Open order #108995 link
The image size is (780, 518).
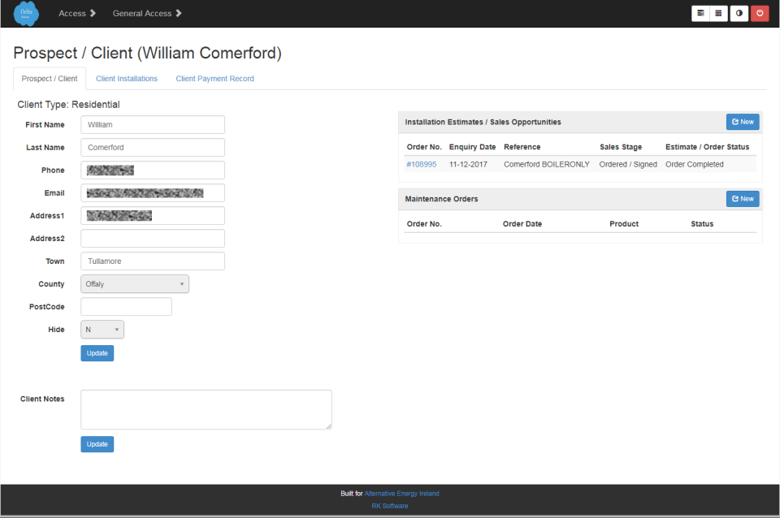[x=421, y=164]
